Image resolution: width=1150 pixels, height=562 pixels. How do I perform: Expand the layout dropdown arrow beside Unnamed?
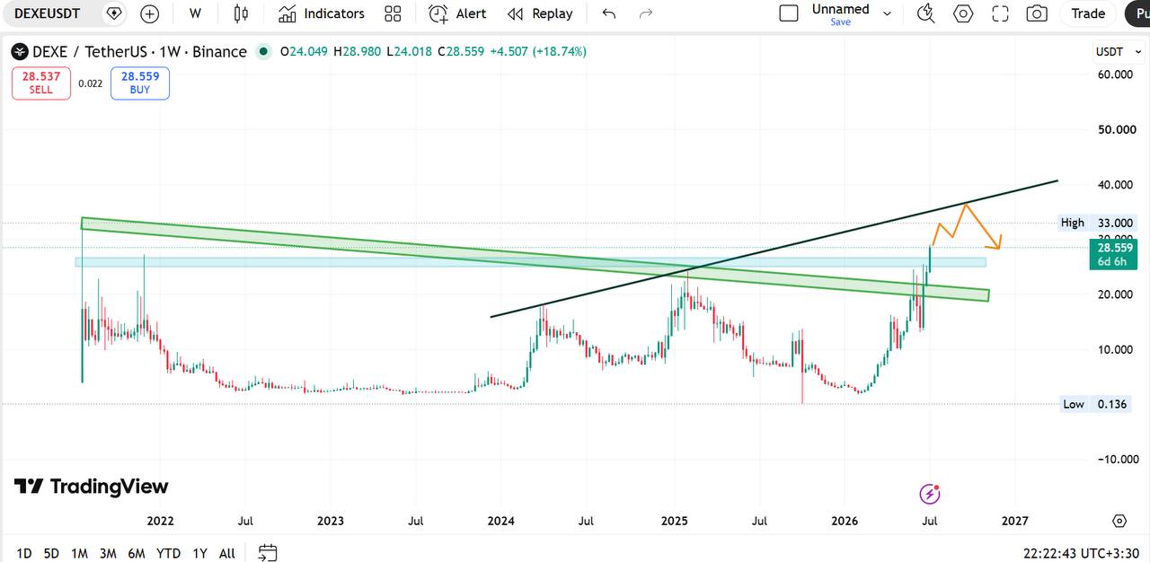click(888, 13)
